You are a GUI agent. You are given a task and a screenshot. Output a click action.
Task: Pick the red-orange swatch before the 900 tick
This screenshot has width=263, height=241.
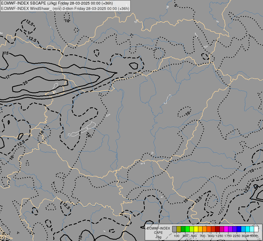coord(209,229)
